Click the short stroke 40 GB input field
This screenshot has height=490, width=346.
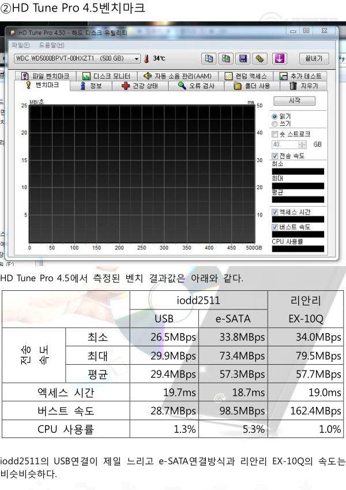pos(285,144)
